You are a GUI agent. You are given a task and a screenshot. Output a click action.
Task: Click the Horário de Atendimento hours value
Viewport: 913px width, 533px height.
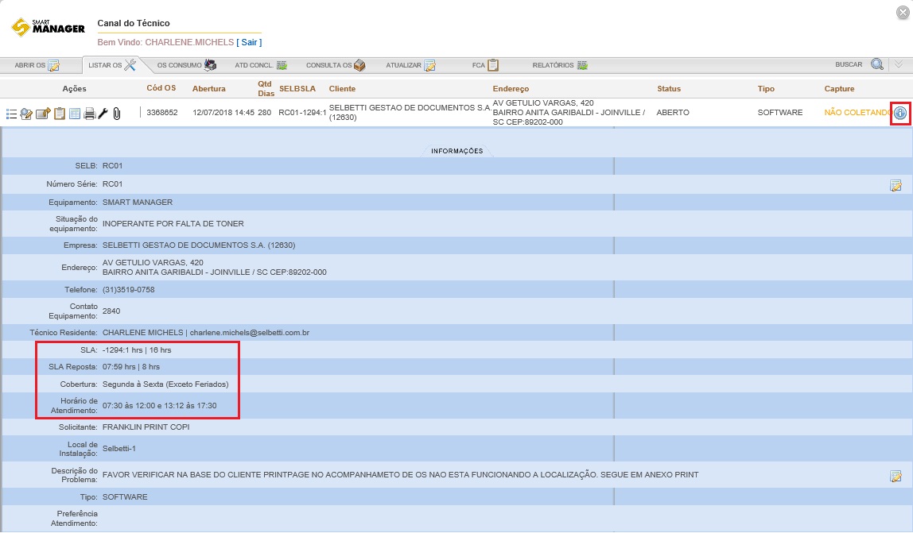coord(160,406)
